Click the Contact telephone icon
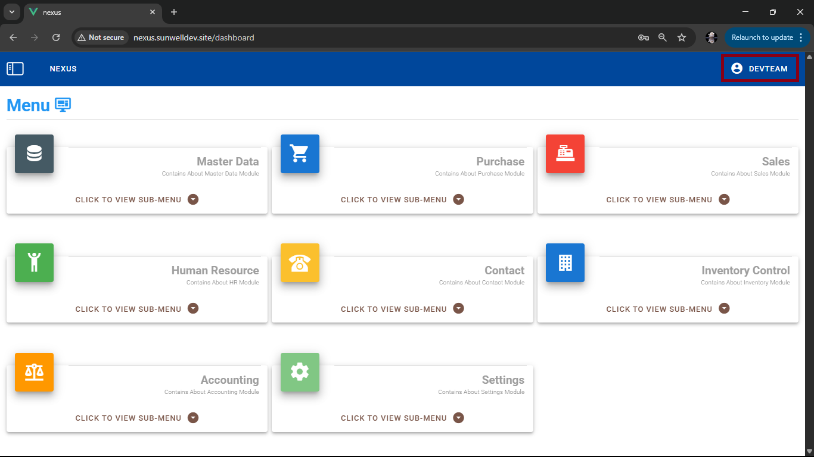The width and height of the screenshot is (814, 457). (x=300, y=262)
